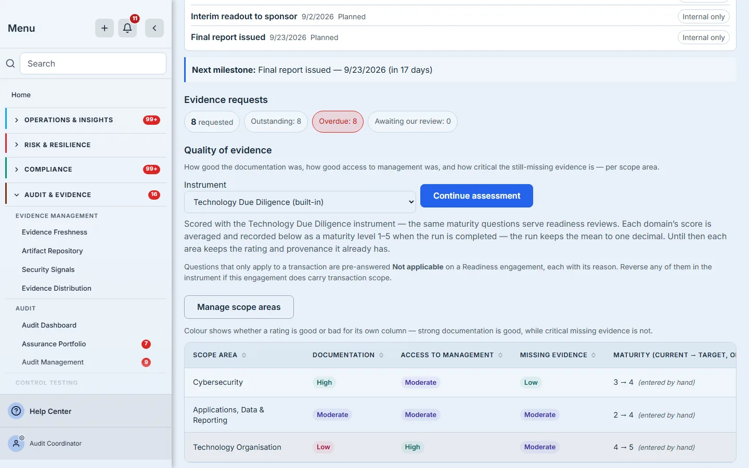
Task: Click the Cybersecurity scope area row
Action: point(460,383)
